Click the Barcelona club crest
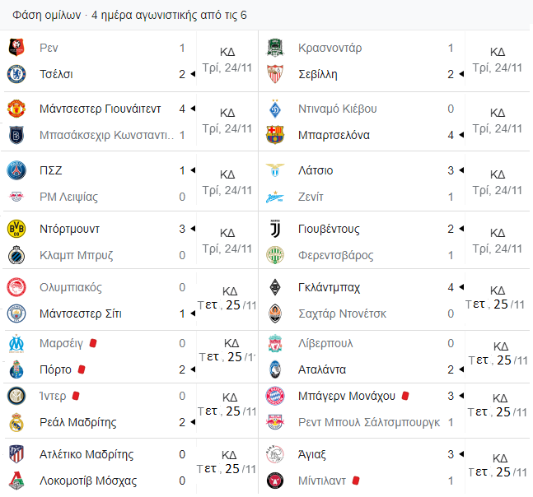Screen dimensions: 533x497 coord(274,135)
